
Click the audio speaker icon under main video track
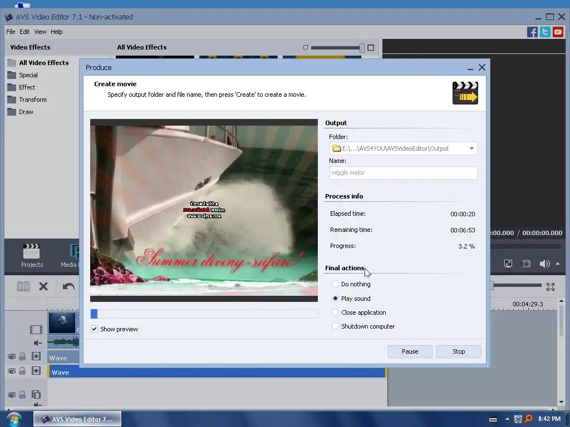point(37,342)
